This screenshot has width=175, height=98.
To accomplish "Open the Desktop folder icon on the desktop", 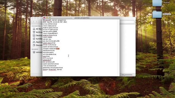I will click(x=157, y=3).
